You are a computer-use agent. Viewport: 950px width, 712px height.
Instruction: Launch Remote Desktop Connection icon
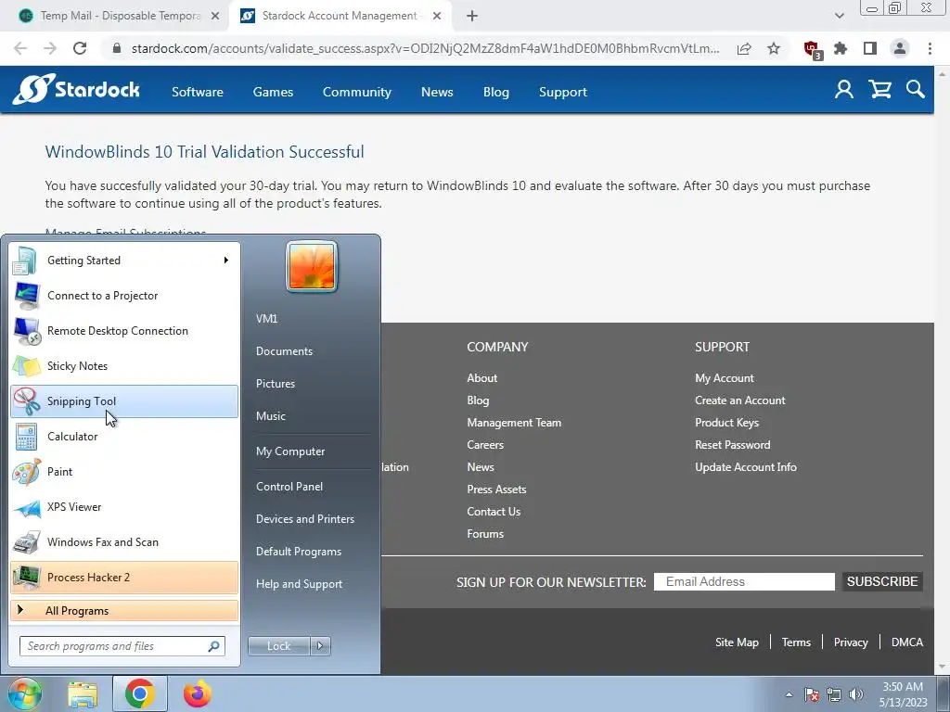[26, 331]
